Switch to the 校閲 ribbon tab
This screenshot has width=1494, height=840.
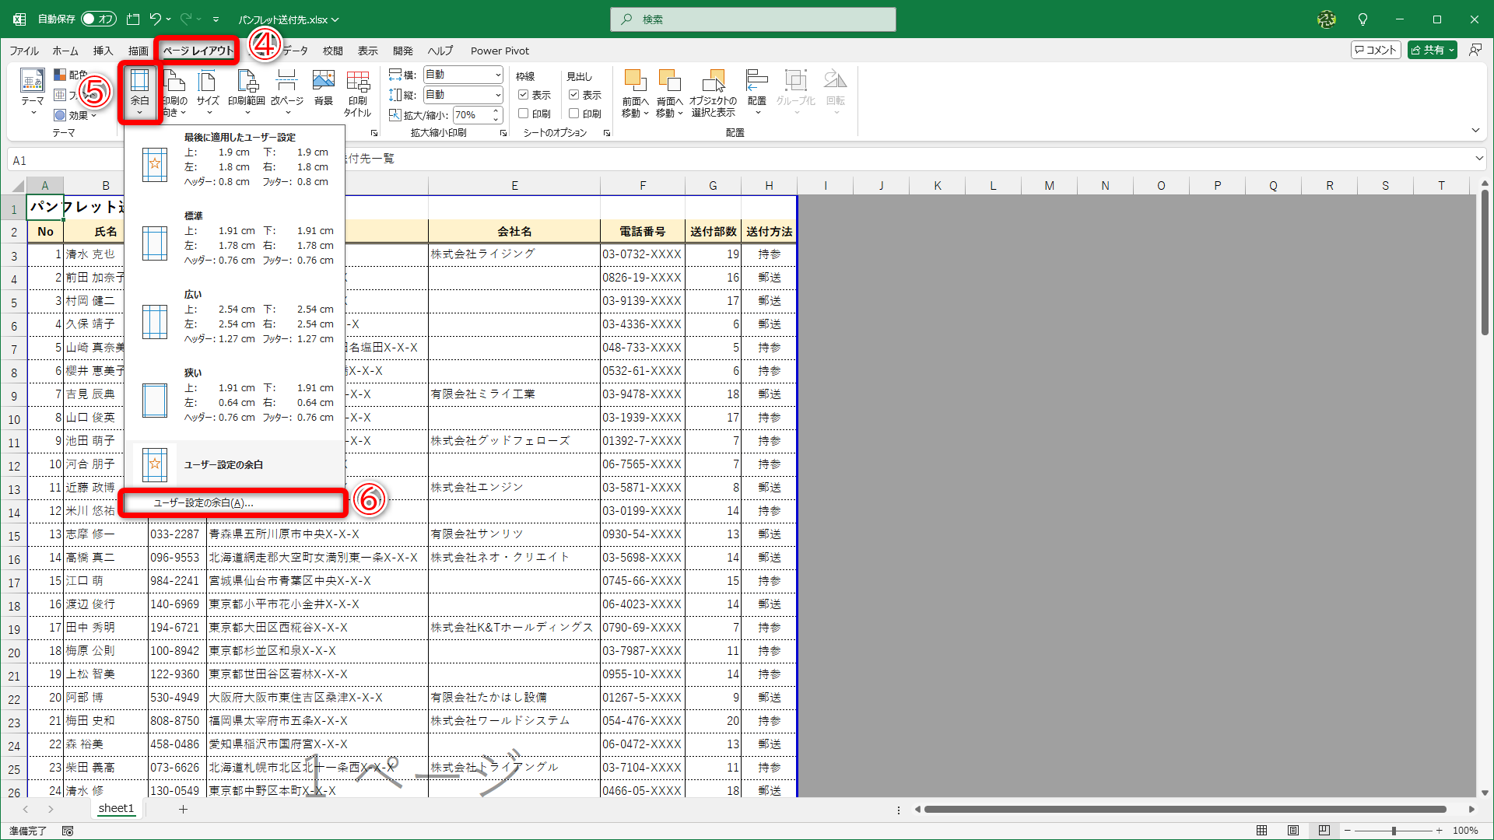[333, 51]
